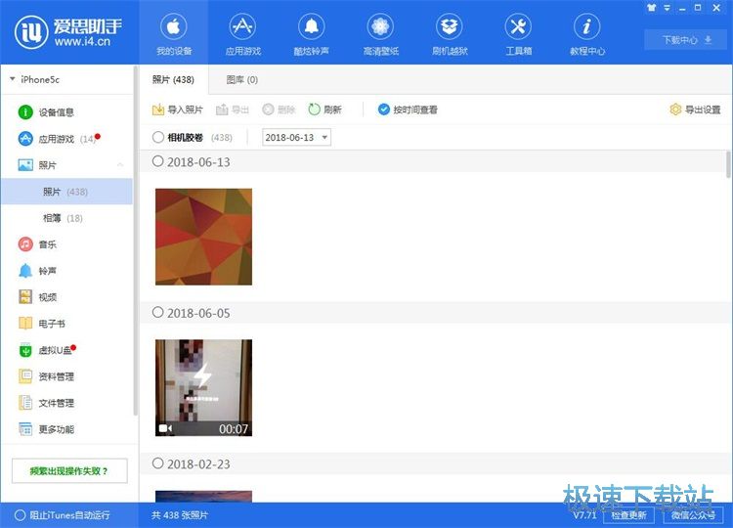733x528 pixels.
Task: Select all photos from 2018-02-23
Action: [x=158, y=463]
